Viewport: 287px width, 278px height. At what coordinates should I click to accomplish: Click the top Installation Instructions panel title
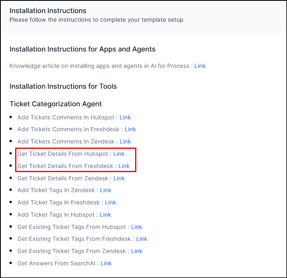[48, 11]
